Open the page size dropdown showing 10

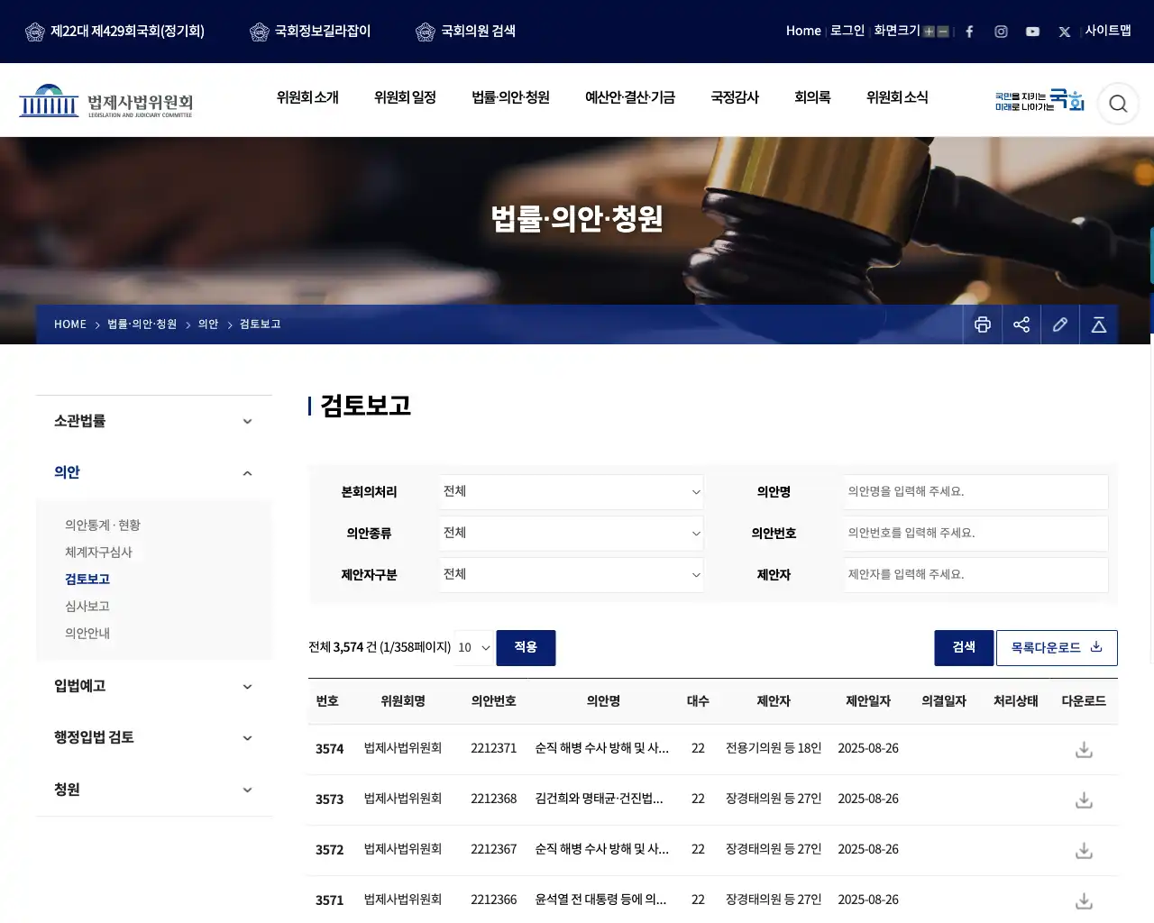(473, 648)
